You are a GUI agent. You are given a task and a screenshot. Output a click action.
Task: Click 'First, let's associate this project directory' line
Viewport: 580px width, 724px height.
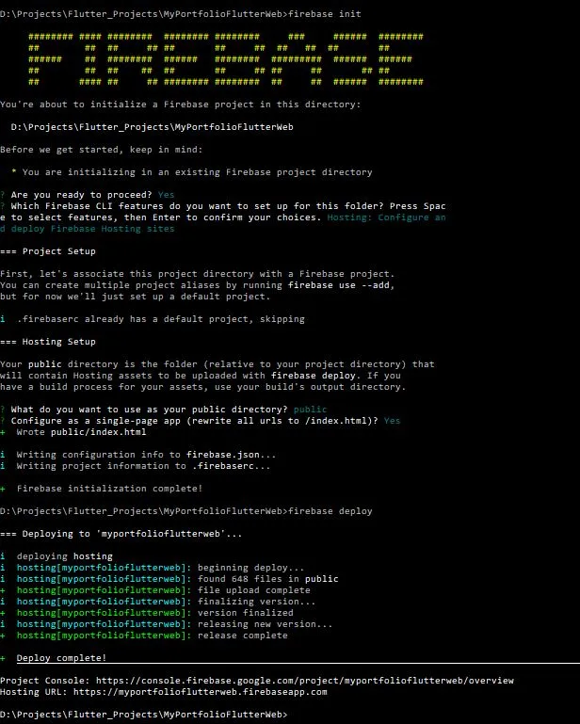pos(197,274)
